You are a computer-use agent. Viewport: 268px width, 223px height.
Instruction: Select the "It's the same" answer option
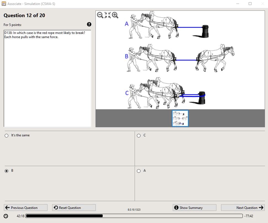(6, 135)
